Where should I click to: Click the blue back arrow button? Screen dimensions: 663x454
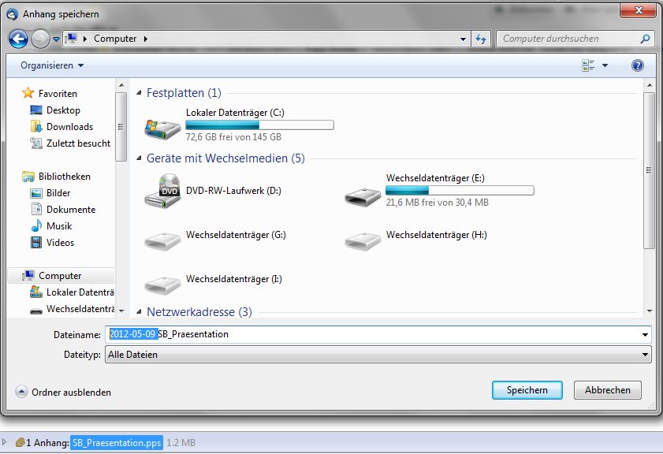pos(18,39)
